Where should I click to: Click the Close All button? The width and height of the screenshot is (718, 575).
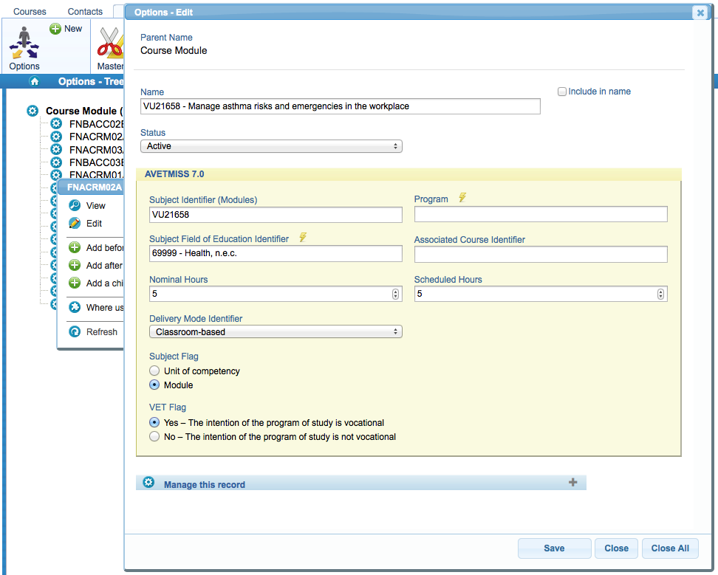tap(669, 548)
